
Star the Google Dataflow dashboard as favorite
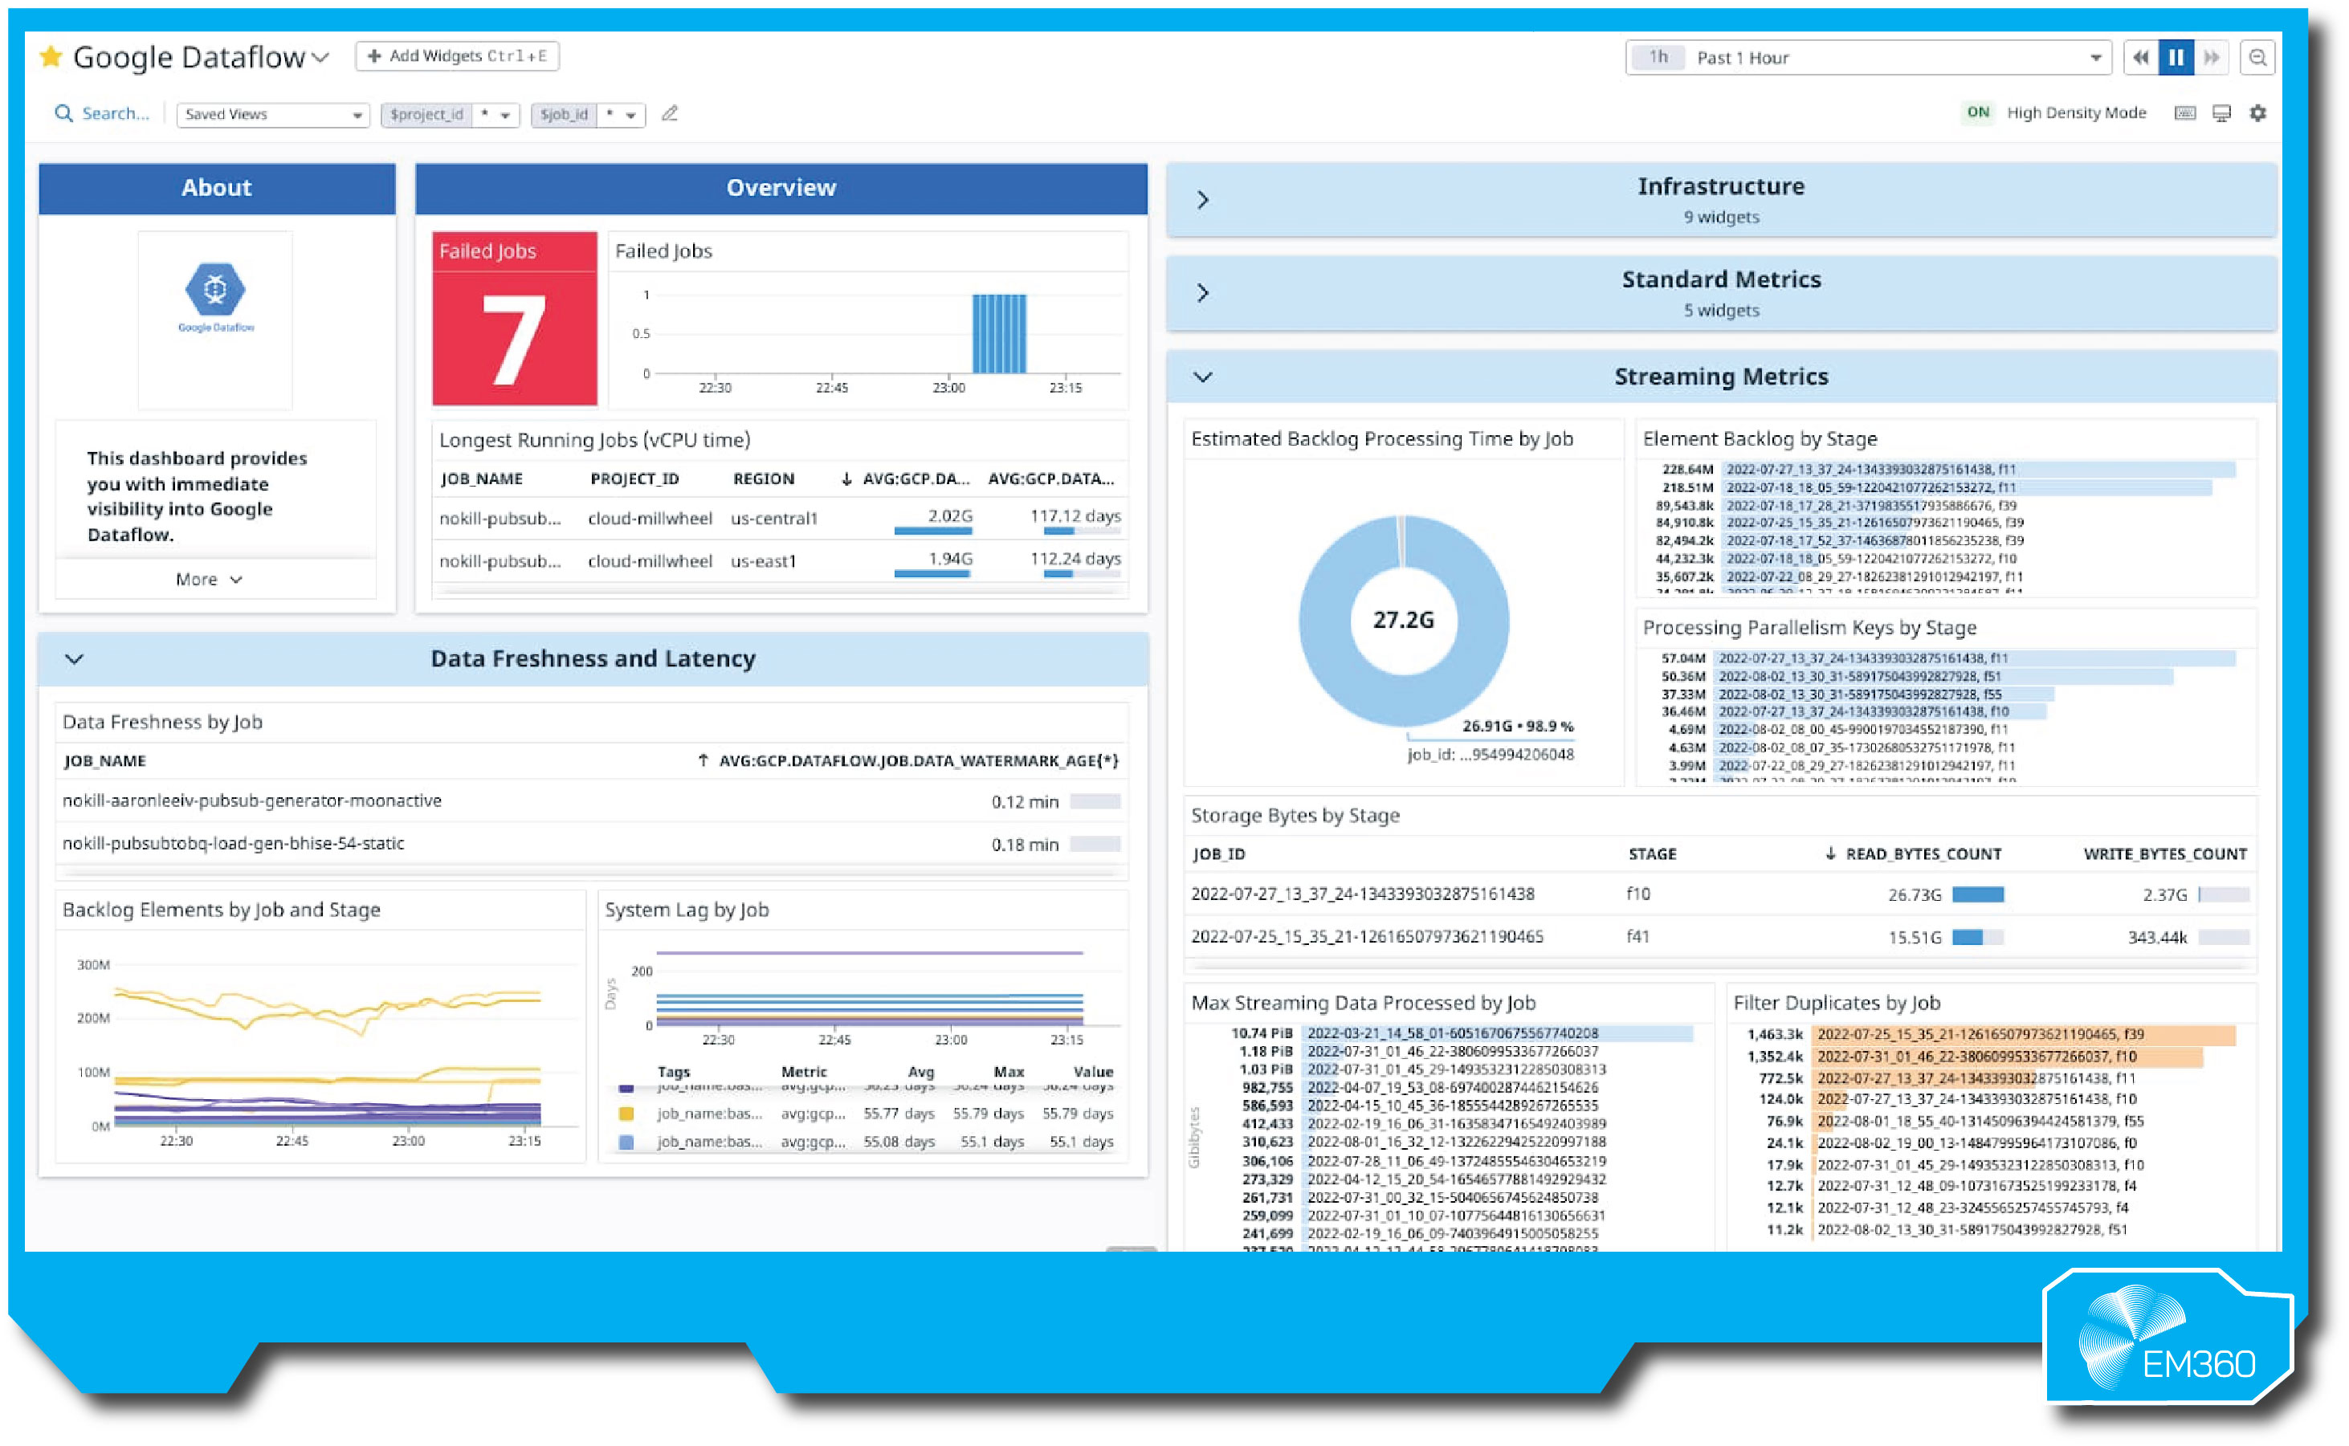click(51, 56)
